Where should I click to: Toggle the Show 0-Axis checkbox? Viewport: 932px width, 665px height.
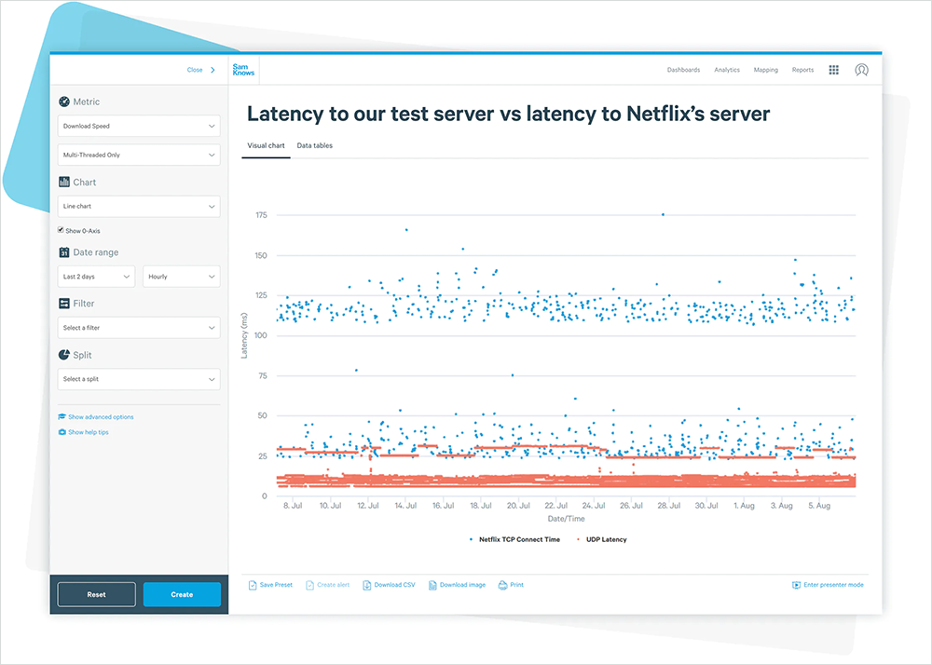tap(62, 229)
